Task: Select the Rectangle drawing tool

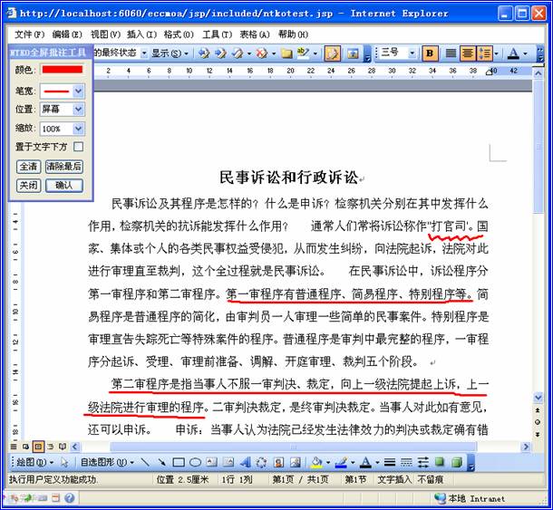Action: pyautogui.click(x=179, y=463)
